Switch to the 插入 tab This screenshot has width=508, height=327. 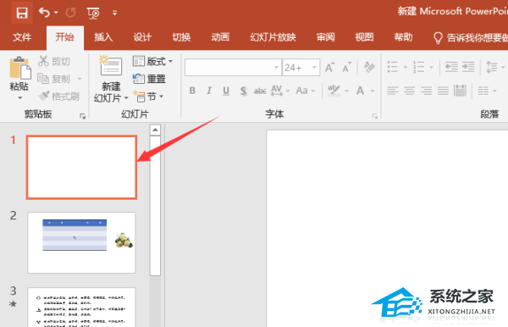(x=103, y=37)
